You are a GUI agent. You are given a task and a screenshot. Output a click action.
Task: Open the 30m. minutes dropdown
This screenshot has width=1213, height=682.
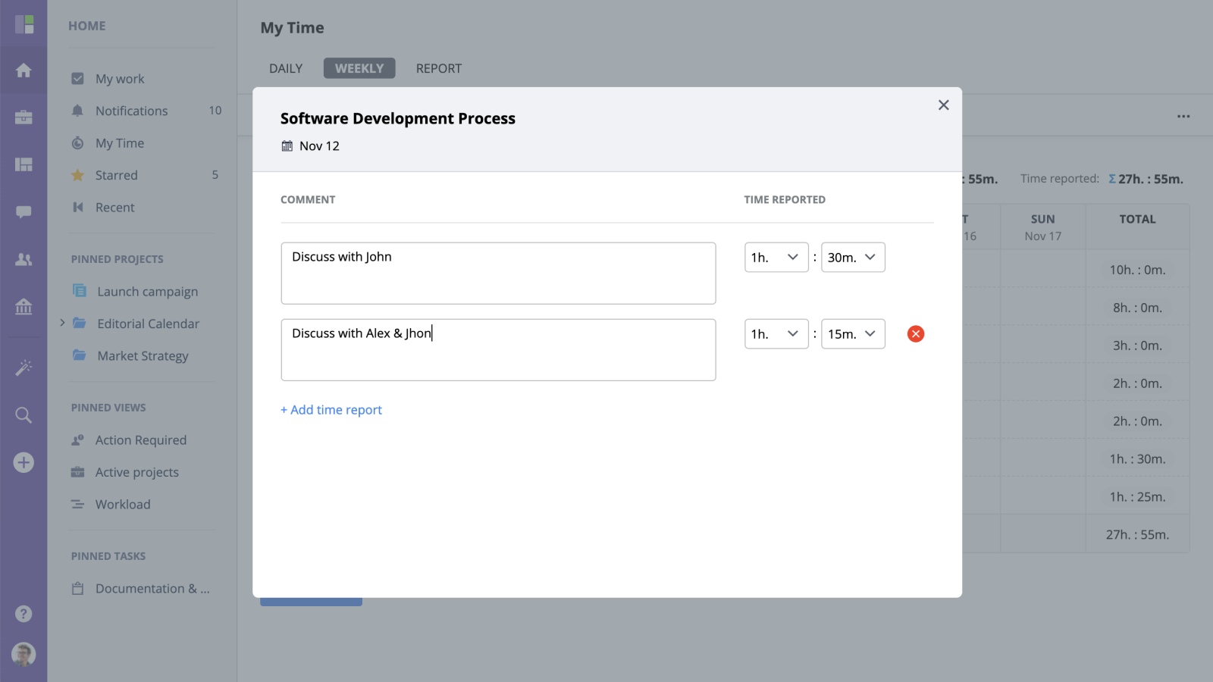click(x=853, y=257)
